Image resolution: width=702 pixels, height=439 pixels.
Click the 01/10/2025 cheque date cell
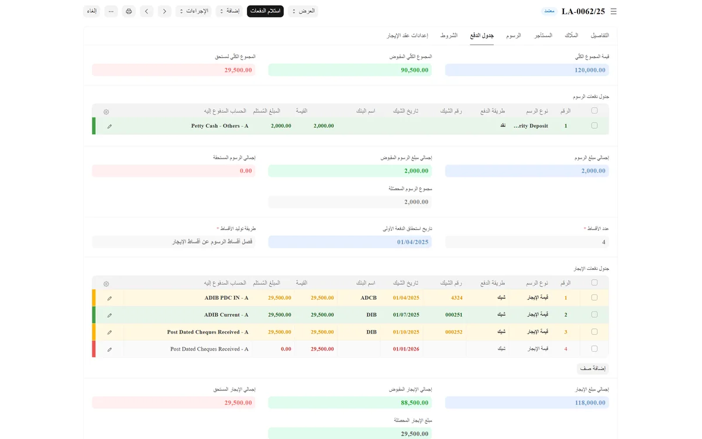click(x=402, y=332)
